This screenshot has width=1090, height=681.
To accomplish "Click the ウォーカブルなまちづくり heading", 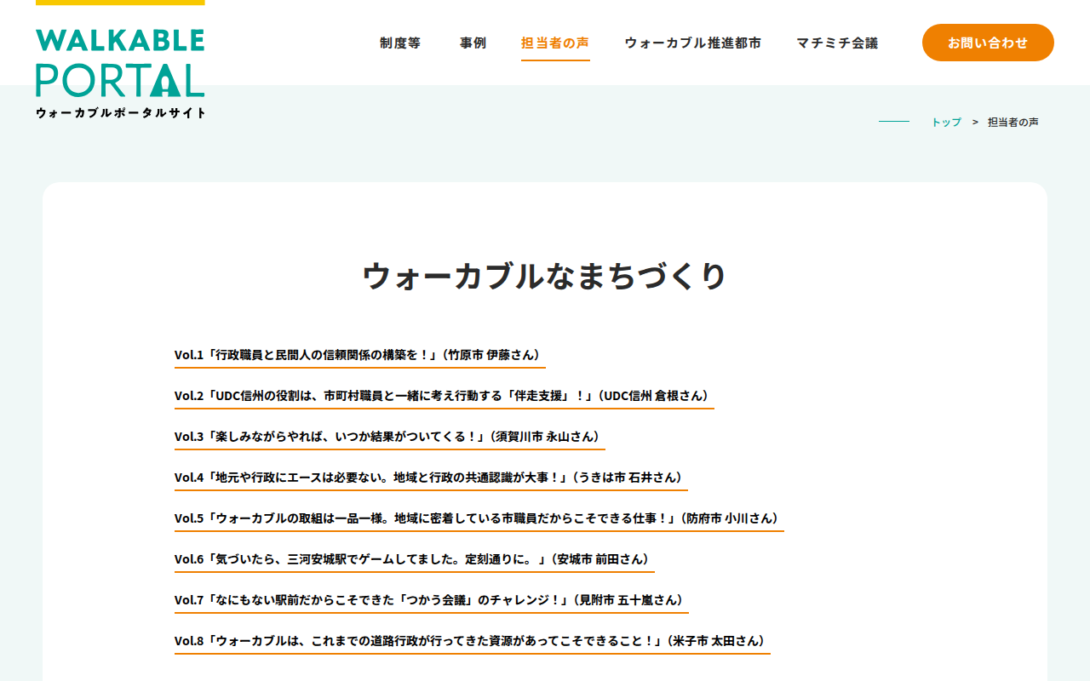I will coord(545,277).
